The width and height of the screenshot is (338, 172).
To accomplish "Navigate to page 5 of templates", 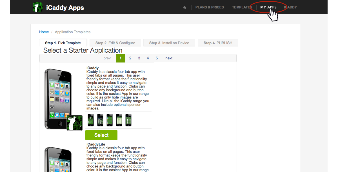I will 157,58.
